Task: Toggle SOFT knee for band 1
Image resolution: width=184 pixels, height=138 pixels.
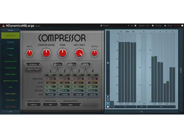Action: click(50, 75)
